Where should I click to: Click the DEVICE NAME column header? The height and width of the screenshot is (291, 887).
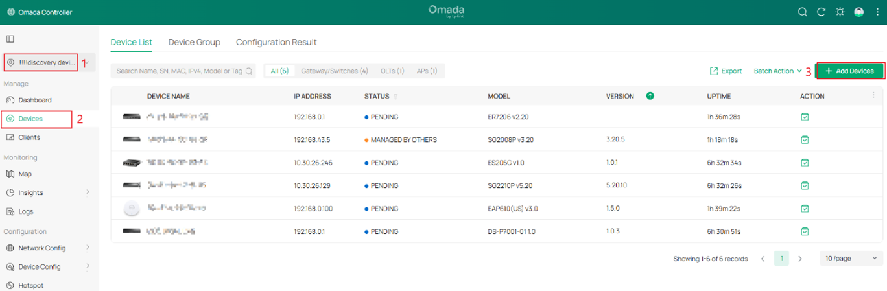(168, 96)
